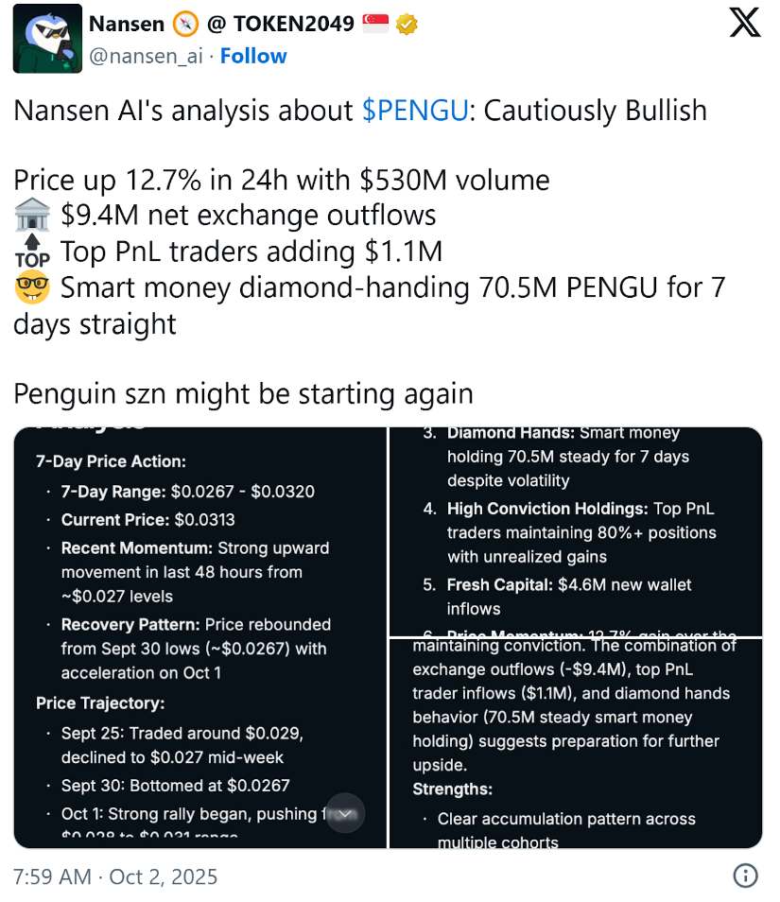Click the Singapore flag emoji
Screen dimensions: 780x902
[x=375, y=26]
